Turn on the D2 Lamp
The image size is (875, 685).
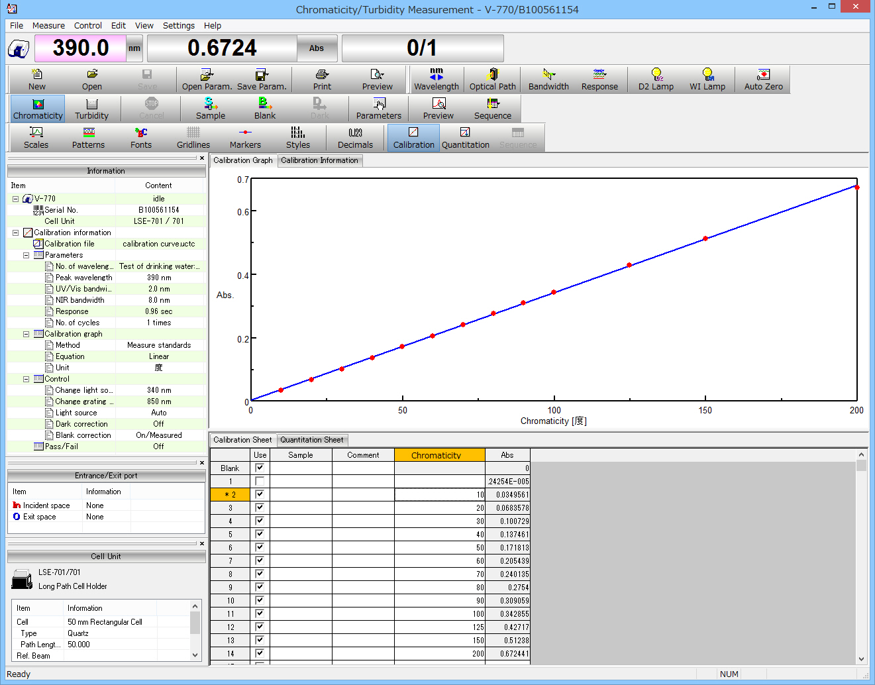[x=656, y=79]
